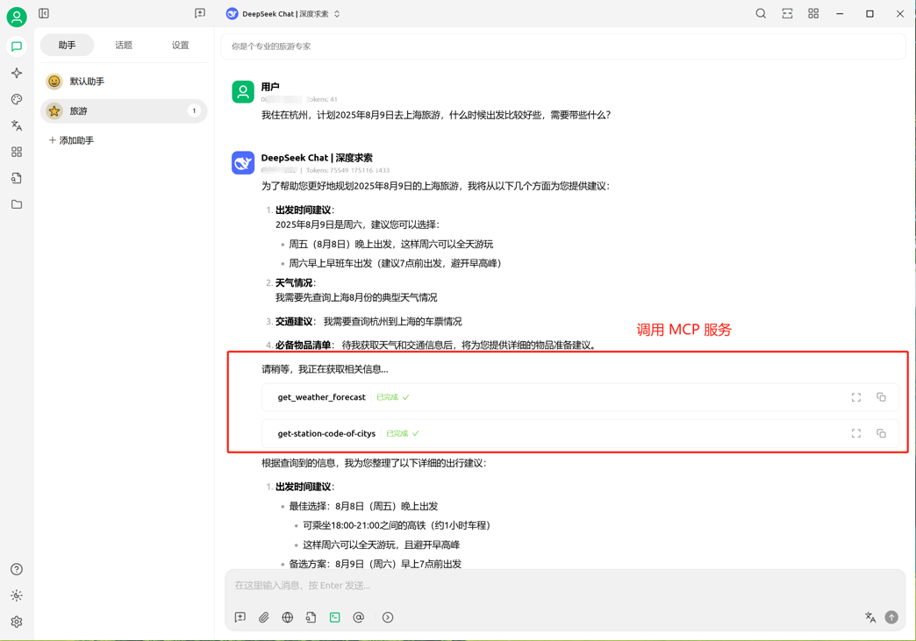Open the knowledge base sidebar icon
Screen dimensions: 916x641
point(17,178)
